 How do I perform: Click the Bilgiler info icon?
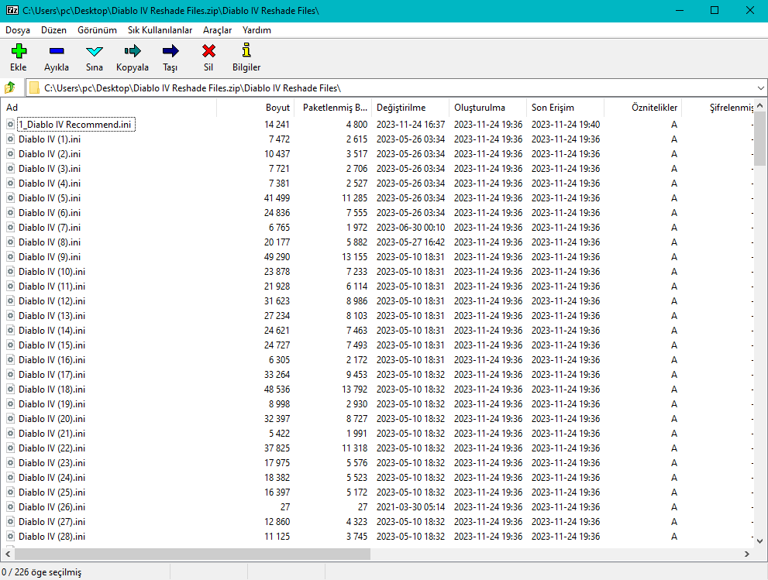(246, 50)
